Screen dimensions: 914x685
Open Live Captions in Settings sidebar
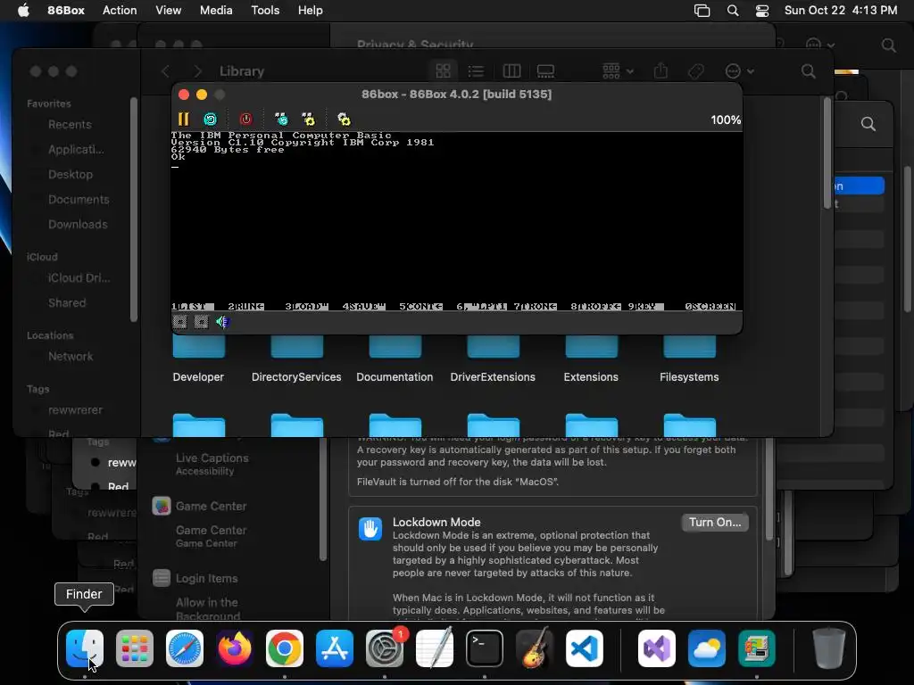(x=212, y=464)
